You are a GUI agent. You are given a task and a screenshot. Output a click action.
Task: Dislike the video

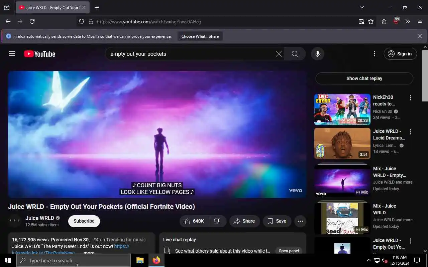tap(217, 221)
